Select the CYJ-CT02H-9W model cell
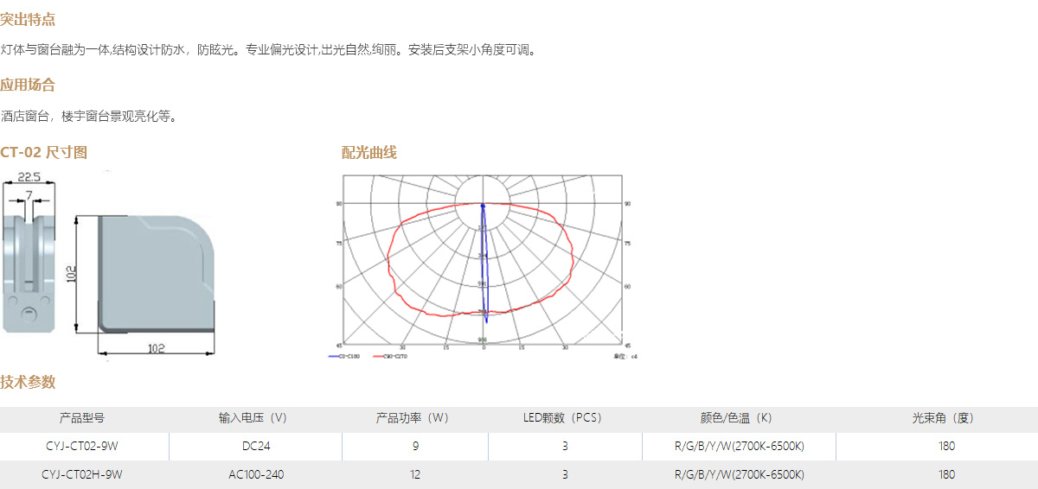Image resolution: width=1038 pixels, height=489 pixels. [83, 474]
